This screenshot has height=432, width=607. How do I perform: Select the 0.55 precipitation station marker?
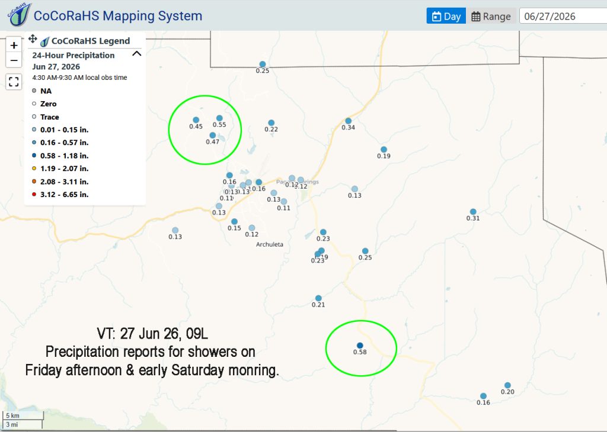(219, 118)
